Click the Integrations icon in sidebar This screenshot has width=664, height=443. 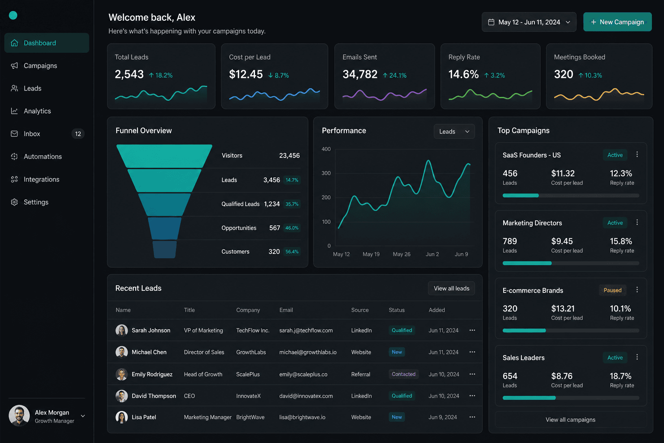[14, 179]
